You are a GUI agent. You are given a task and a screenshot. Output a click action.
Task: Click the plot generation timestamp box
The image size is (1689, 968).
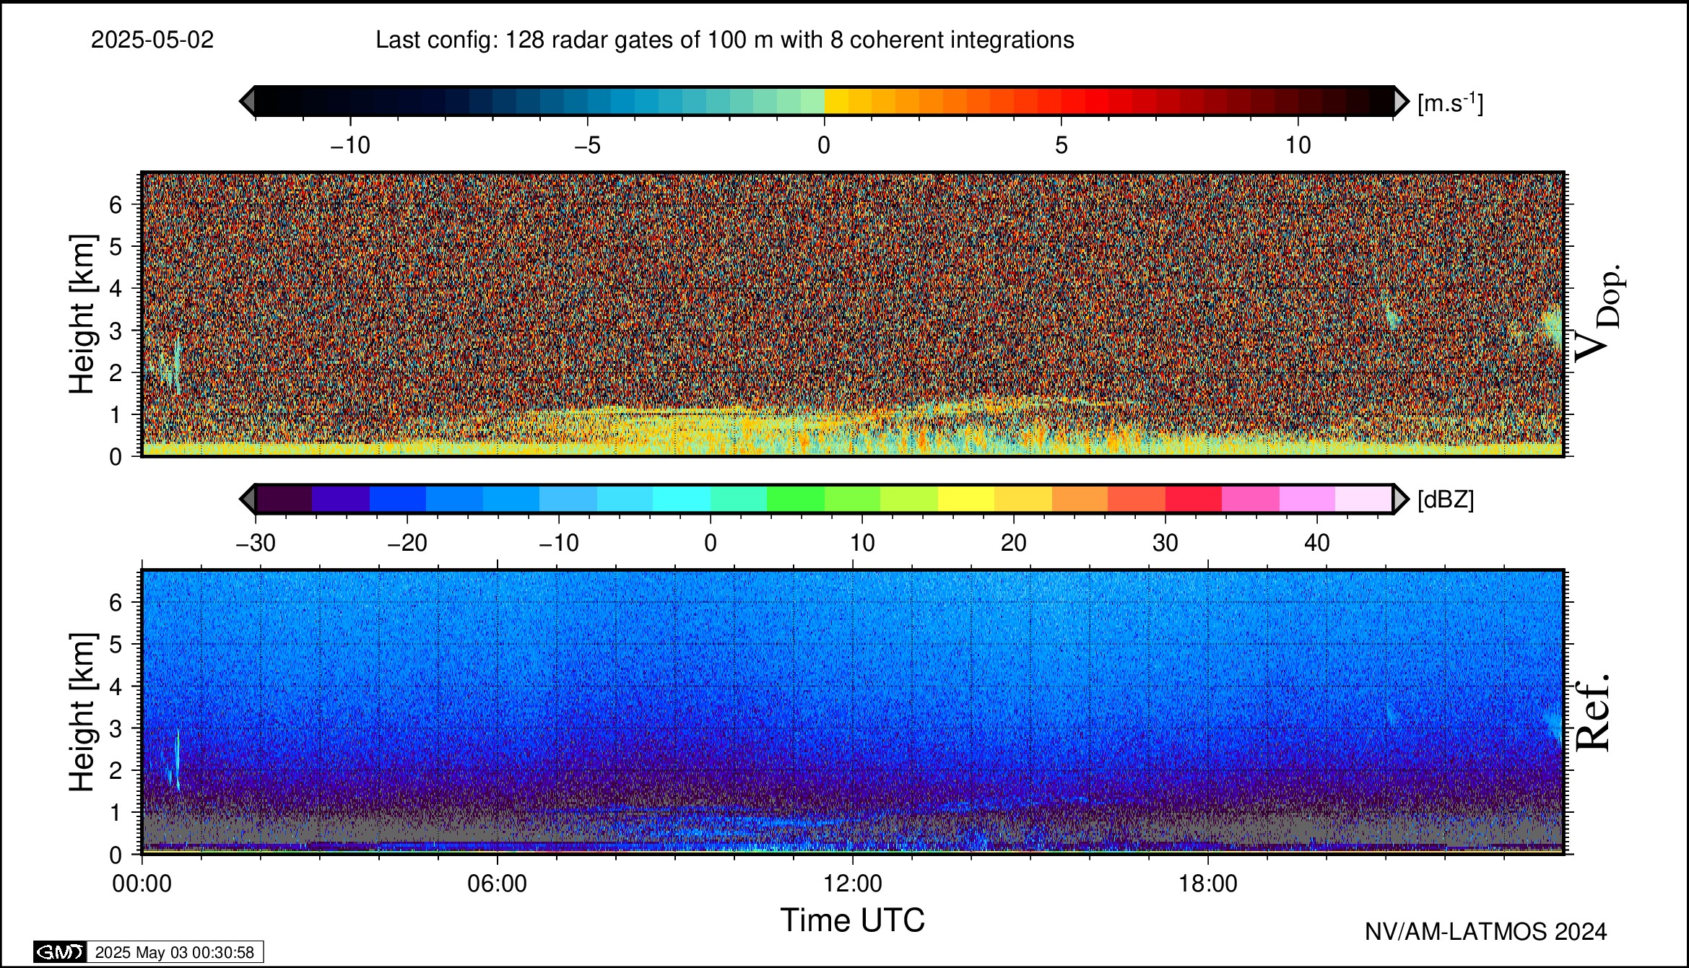[175, 952]
